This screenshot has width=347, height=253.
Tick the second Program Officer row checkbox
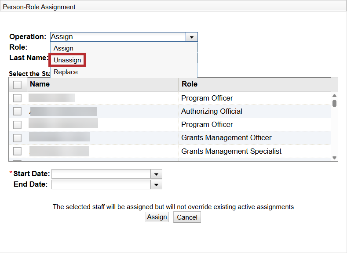click(18, 125)
